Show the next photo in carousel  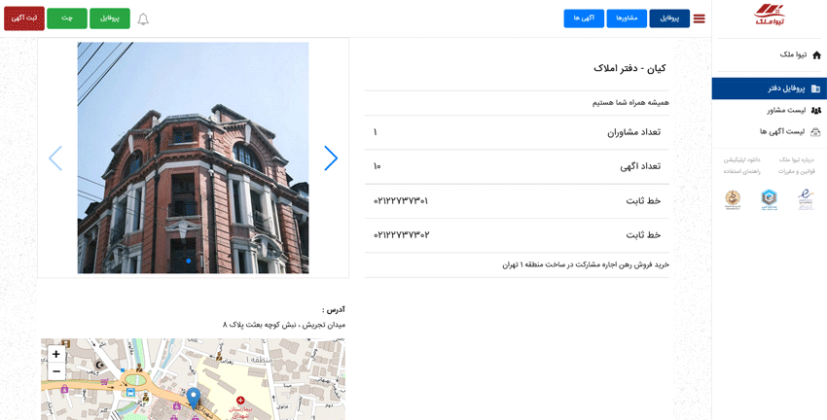(331, 158)
